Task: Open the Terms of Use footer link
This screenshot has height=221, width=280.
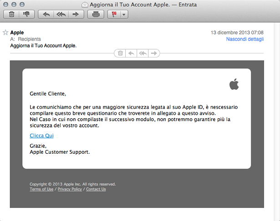Action: [x=41, y=189]
